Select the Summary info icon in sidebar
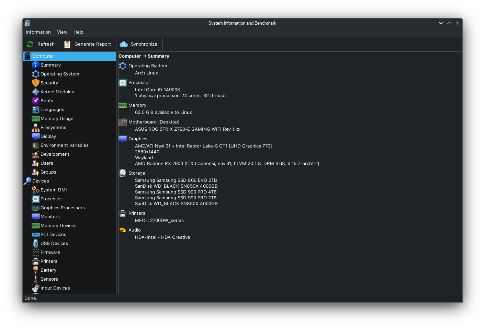This screenshot has height=329, width=485. 35,65
